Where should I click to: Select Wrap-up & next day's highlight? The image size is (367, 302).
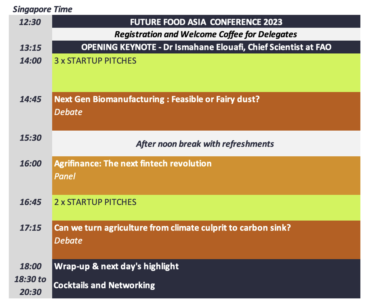[116, 266]
